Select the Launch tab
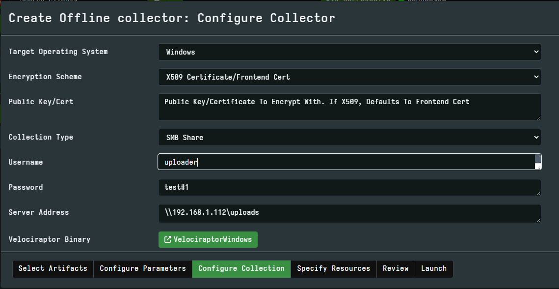 tap(434, 269)
